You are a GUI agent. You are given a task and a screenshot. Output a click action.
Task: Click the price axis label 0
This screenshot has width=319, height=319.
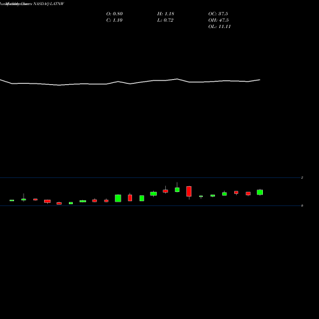click(x=302, y=205)
